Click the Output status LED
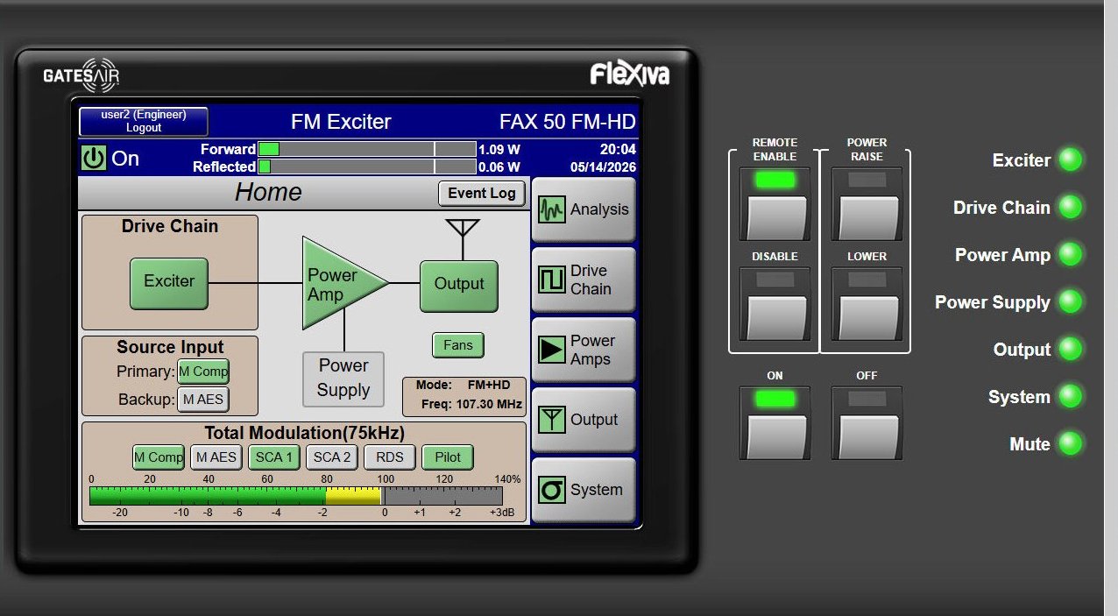This screenshot has height=616, width=1118. (x=1070, y=349)
